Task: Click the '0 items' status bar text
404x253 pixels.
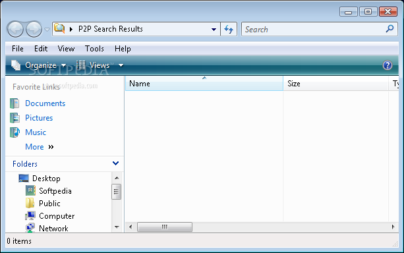Action: coord(19,241)
